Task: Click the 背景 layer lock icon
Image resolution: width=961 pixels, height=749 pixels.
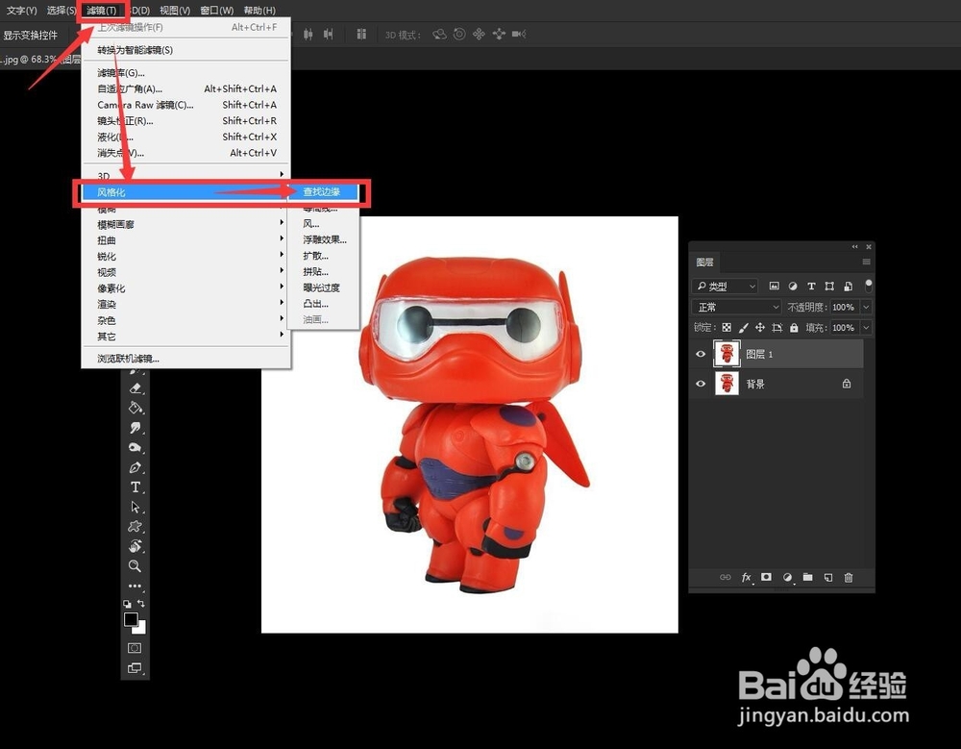Action: (847, 384)
